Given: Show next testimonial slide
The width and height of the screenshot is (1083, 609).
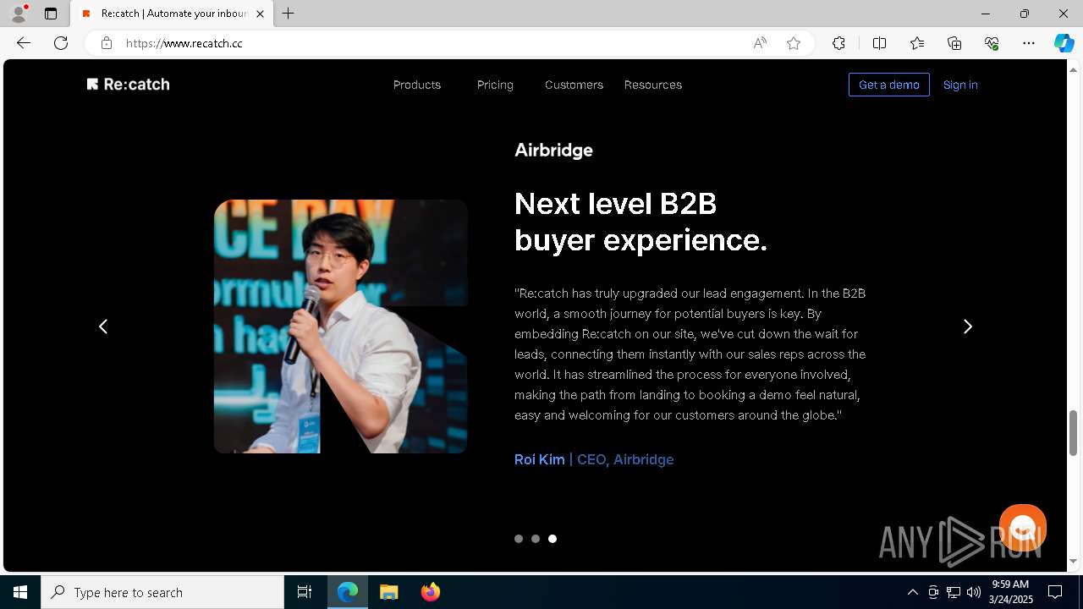Looking at the screenshot, I should point(968,326).
